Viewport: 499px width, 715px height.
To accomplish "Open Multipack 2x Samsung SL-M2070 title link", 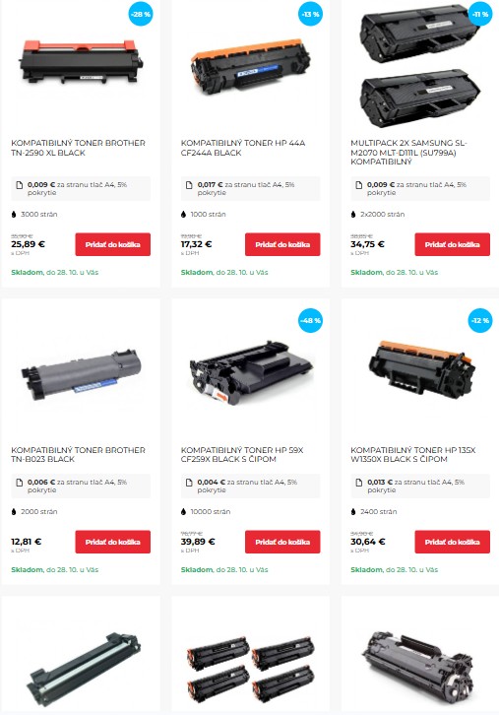I will point(408,152).
